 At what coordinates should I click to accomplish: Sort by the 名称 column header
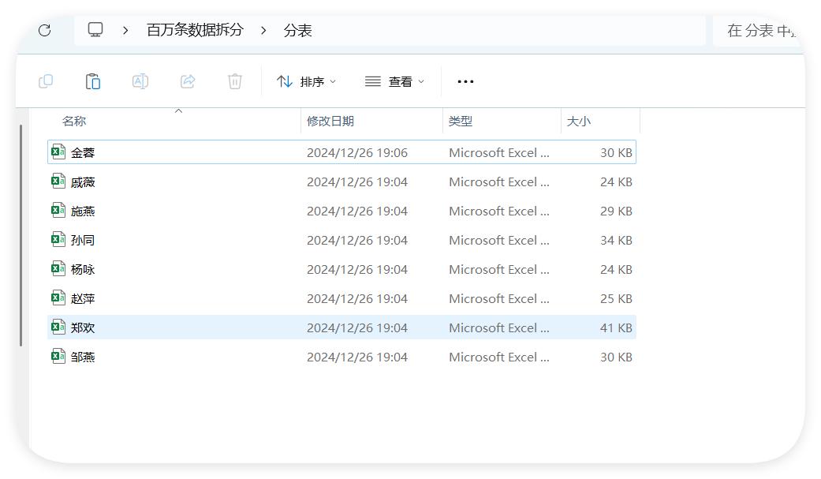click(x=74, y=121)
